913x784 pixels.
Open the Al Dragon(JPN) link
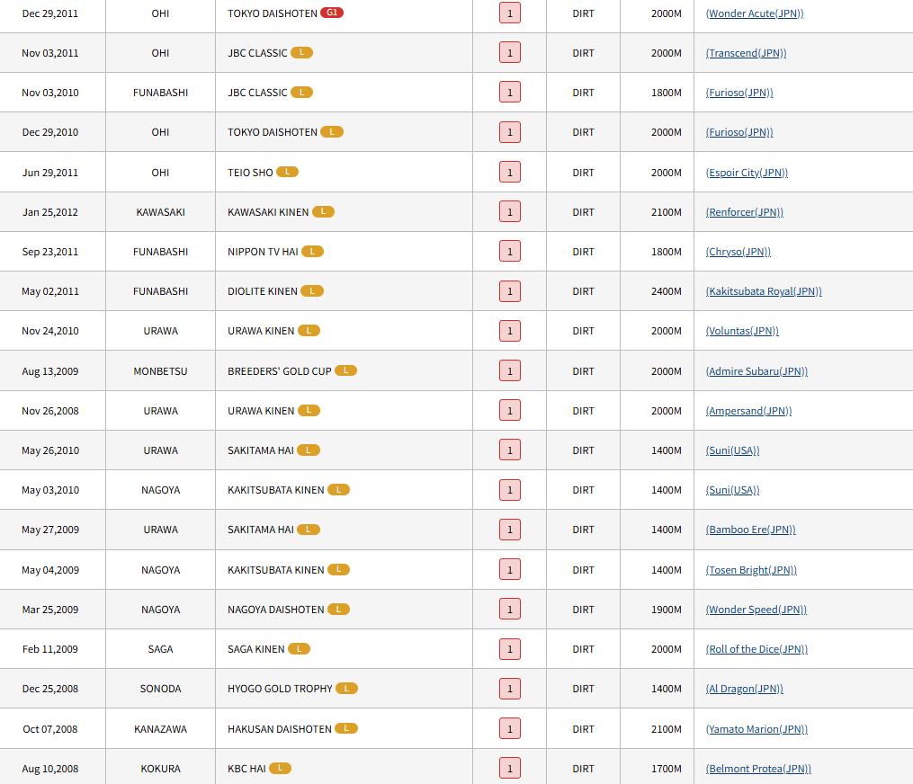pyautogui.click(x=745, y=689)
